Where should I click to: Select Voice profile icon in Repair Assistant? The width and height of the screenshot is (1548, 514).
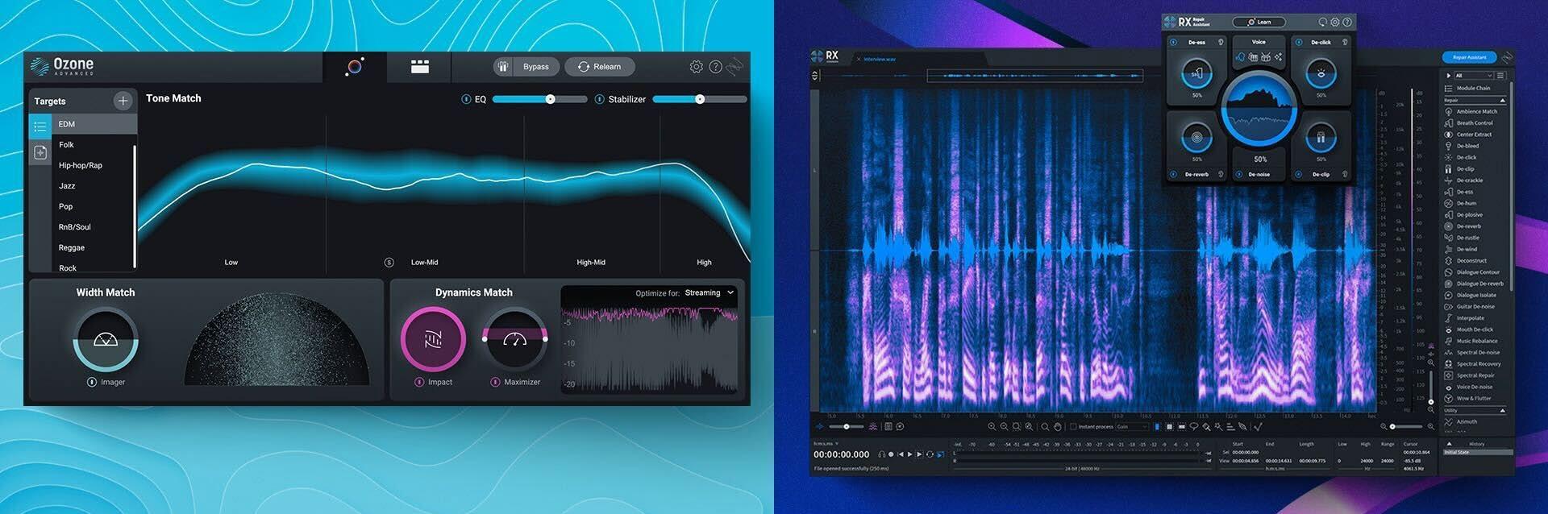[1240, 56]
